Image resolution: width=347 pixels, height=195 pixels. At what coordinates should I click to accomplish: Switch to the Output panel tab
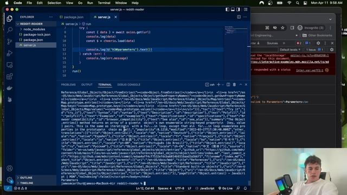point(87,84)
